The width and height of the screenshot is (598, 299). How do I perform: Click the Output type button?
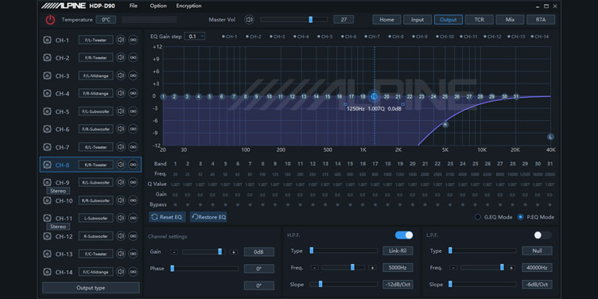91,288
